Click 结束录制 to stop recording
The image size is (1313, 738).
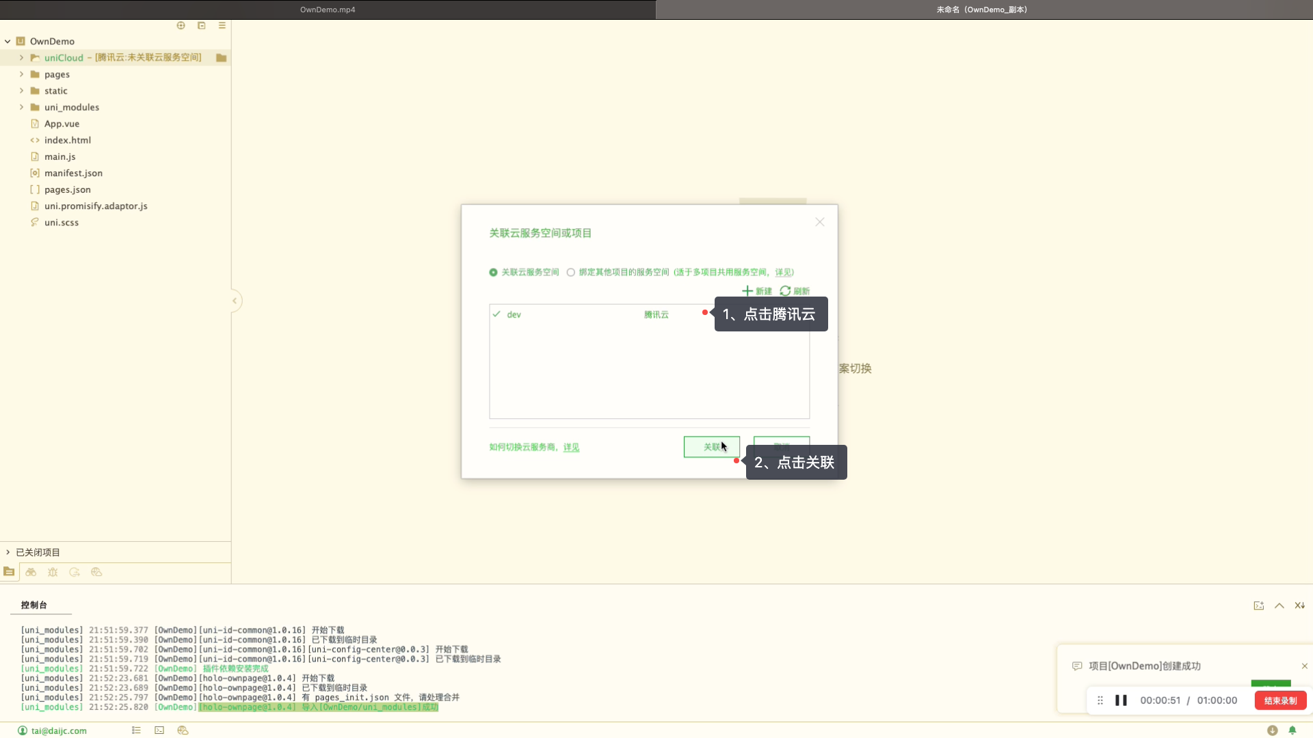(x=1280, y=700)
